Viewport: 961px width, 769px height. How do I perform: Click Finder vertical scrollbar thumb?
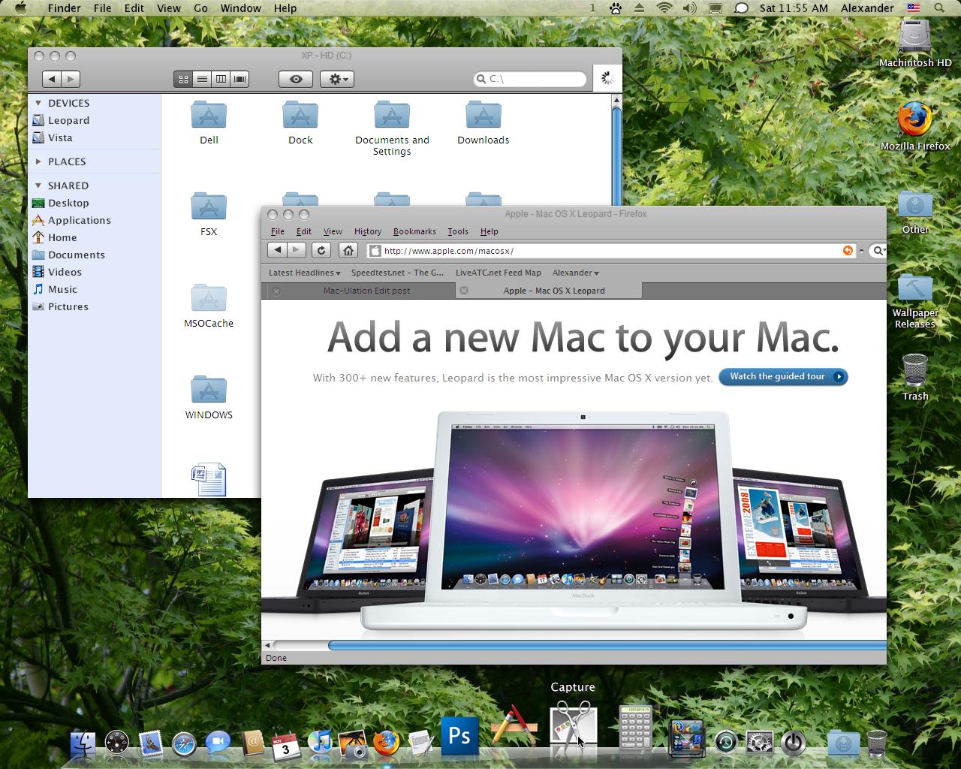pos(616,155)
